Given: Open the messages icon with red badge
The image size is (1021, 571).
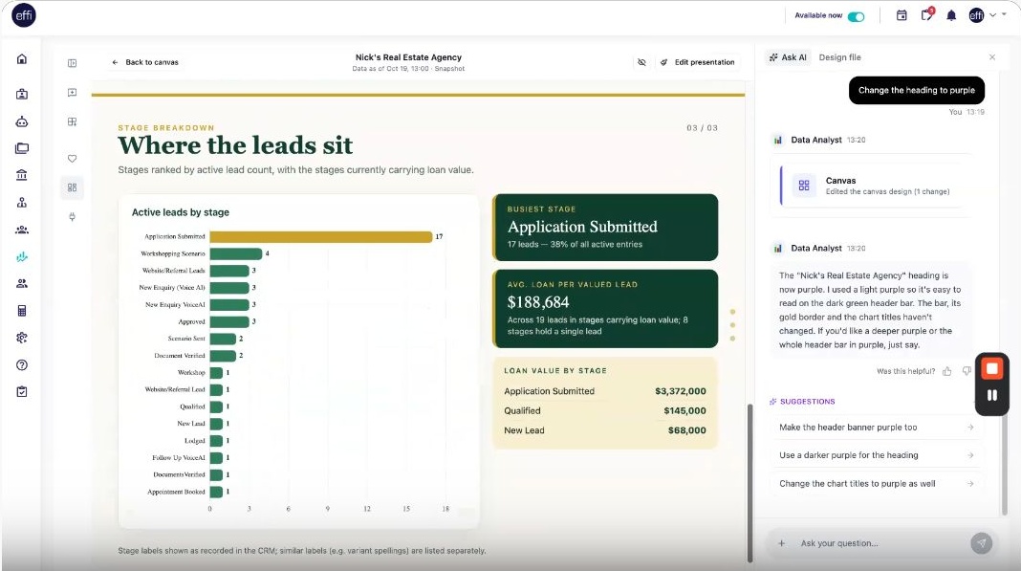Looking at the screenshot, I should coord(927,15).
